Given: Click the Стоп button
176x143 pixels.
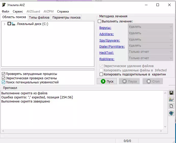Looking at the screenshot, I should 153,81.
